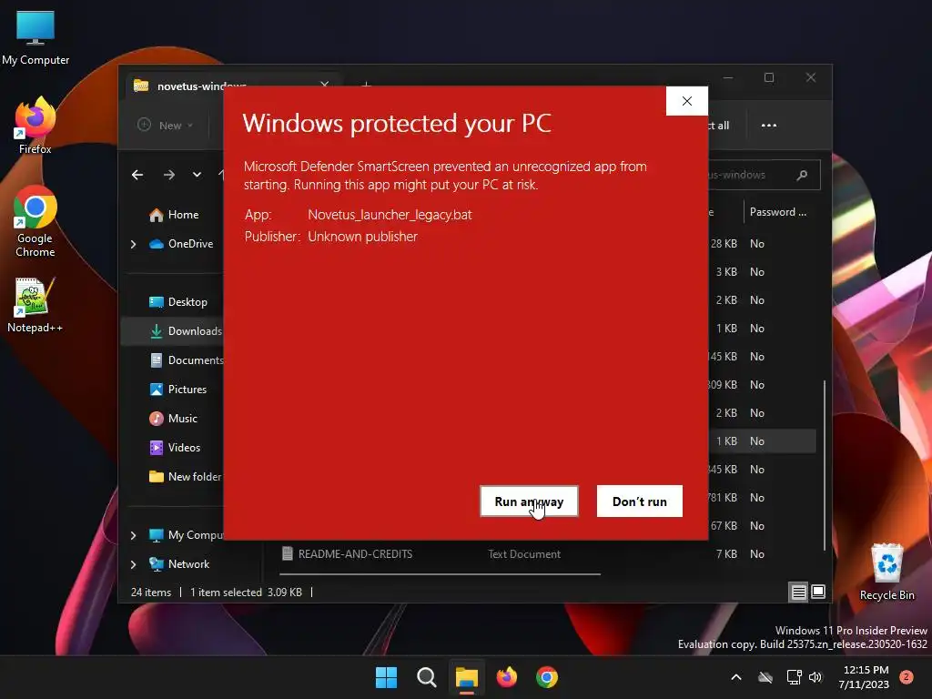This screenshot has height=699, width=932.
Task: Close the novetus-windows tab
Action: click(325, 85)
